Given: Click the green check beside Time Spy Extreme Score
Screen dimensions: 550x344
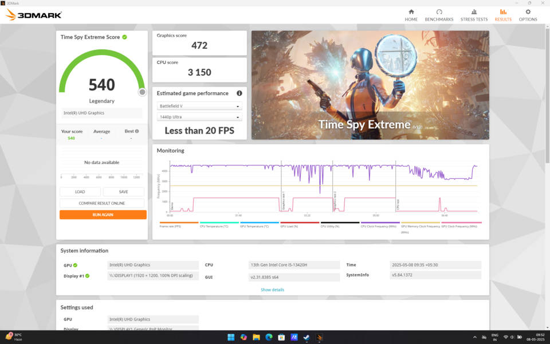Looking at the screenshot, I should coord(124,37).
